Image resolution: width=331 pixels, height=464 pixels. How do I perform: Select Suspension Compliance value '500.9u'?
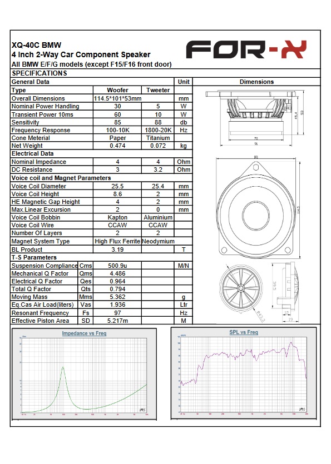coord(117,266)
